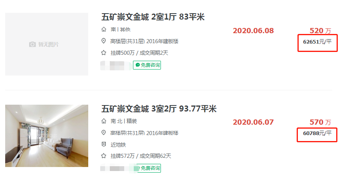Screen dimensions: 339x181
Task: Select the 2020.06.08 deal date
Action: click(x=254, y=31)
